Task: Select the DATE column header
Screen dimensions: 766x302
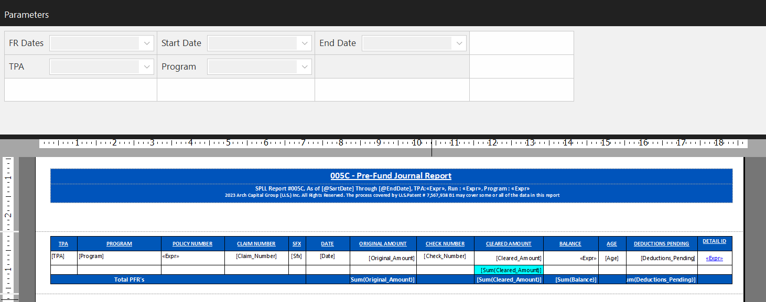Action: [328, 244]
